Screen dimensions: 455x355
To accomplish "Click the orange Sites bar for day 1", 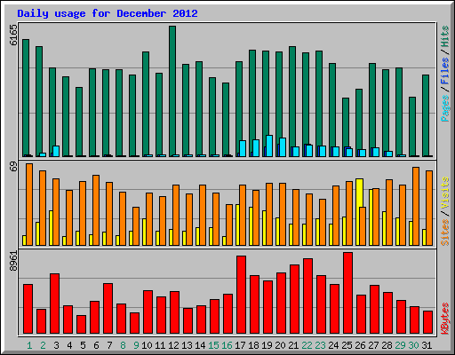I will pos(29,204).
